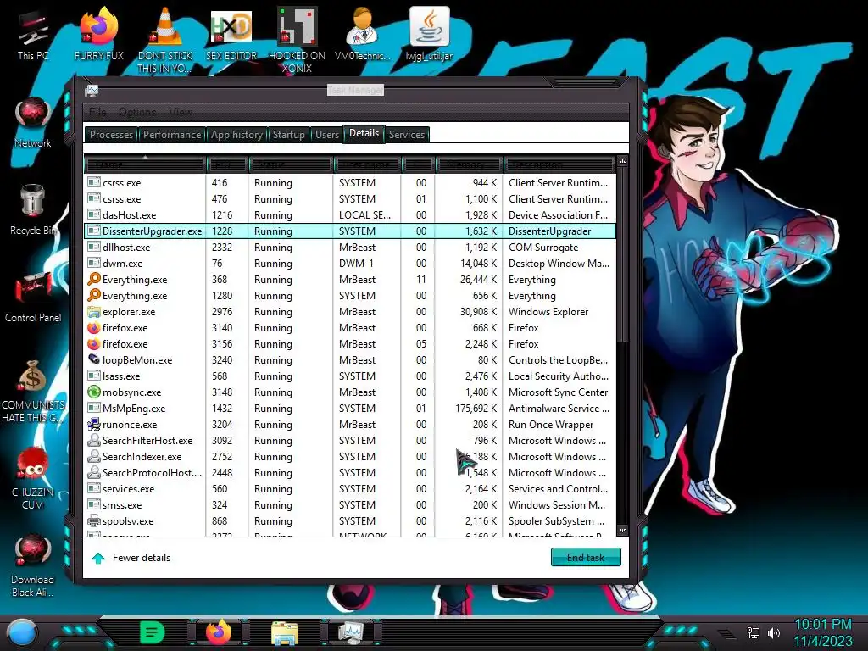This screenshot has height=651, width=868.
Task: Select the services.exe row
Action: point(350,489)
